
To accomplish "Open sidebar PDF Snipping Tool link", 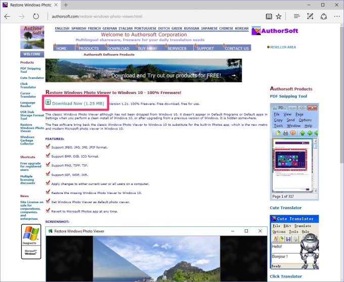I will [x=30, y=70].
